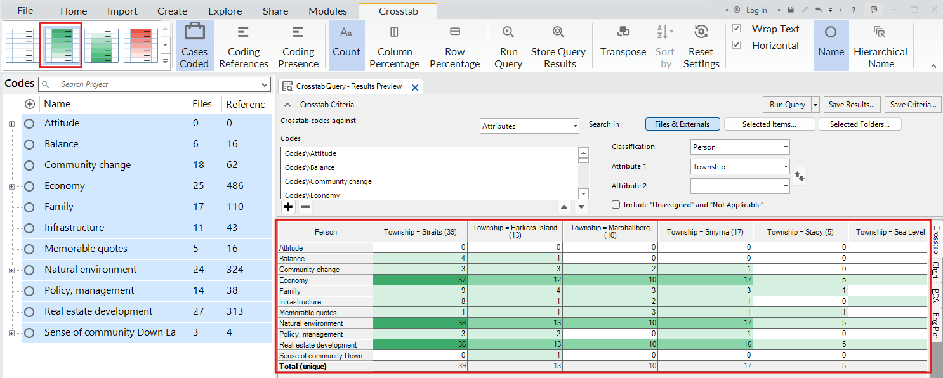
Task: Open the File menu
Action: tap(25, 11)
